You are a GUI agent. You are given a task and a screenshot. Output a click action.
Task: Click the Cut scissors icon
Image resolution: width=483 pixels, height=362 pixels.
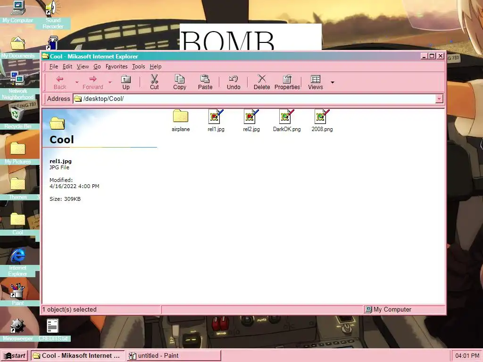point(154,82)
